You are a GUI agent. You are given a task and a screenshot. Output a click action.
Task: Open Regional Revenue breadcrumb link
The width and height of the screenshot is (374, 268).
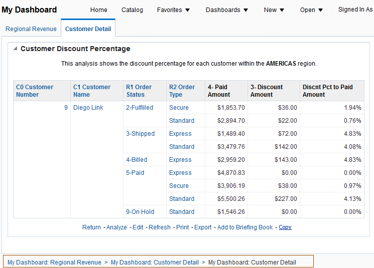[54, 262]
